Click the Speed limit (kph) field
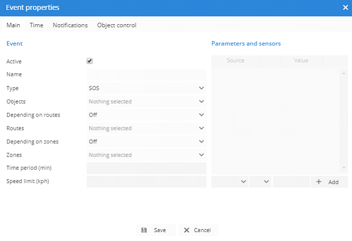Image resolution: width=352 pixels, height=241 pixels. tap(146, 182)
